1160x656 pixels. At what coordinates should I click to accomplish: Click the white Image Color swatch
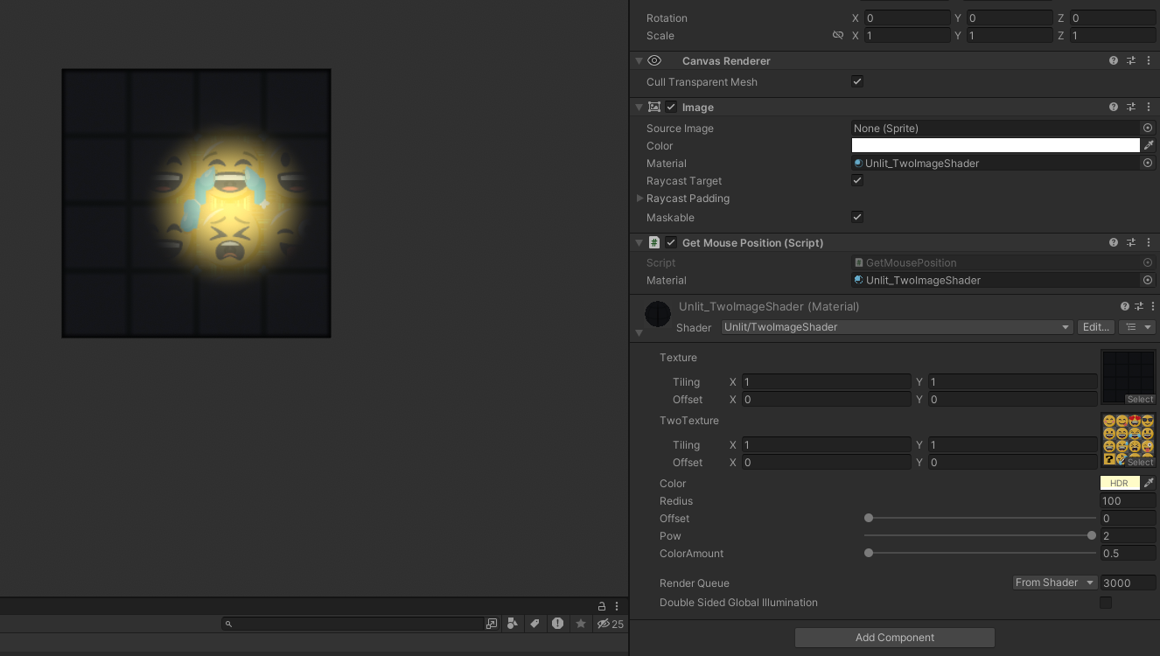pyautogui.click(x=996, y=145)
